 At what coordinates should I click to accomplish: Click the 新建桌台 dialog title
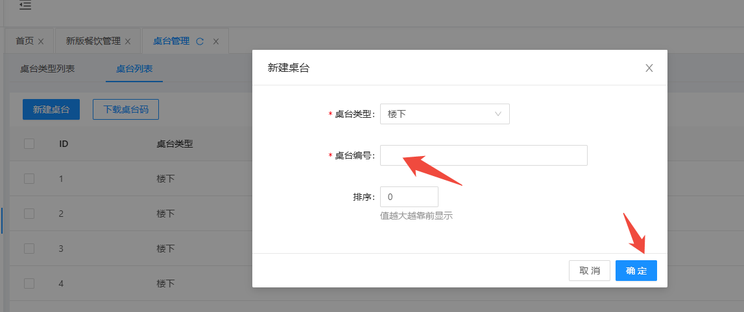click(x=289, y=68)
